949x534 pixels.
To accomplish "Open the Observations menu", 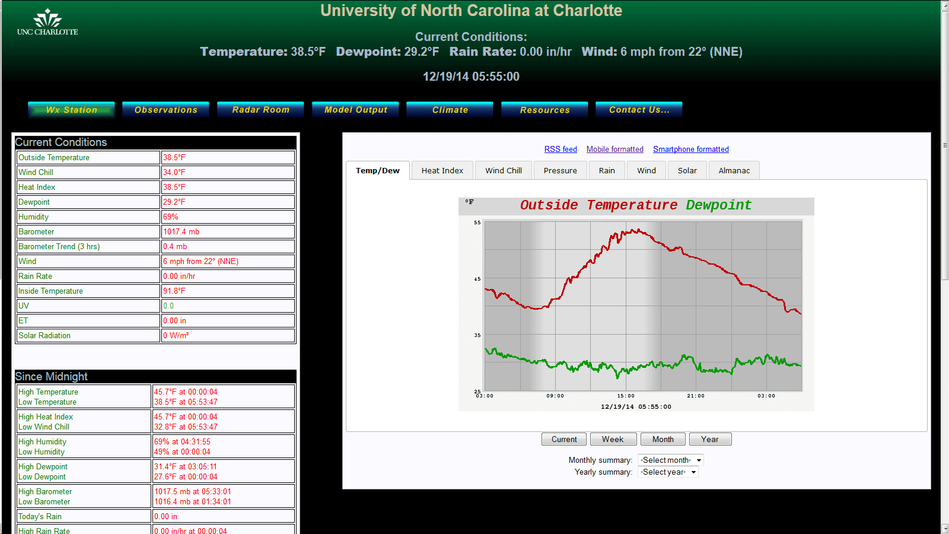I will [x=165, y=110].
